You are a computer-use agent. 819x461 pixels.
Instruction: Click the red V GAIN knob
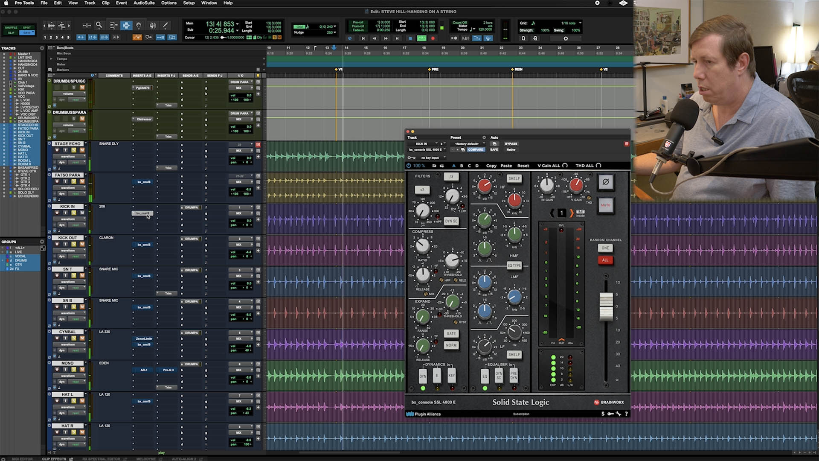576,185
